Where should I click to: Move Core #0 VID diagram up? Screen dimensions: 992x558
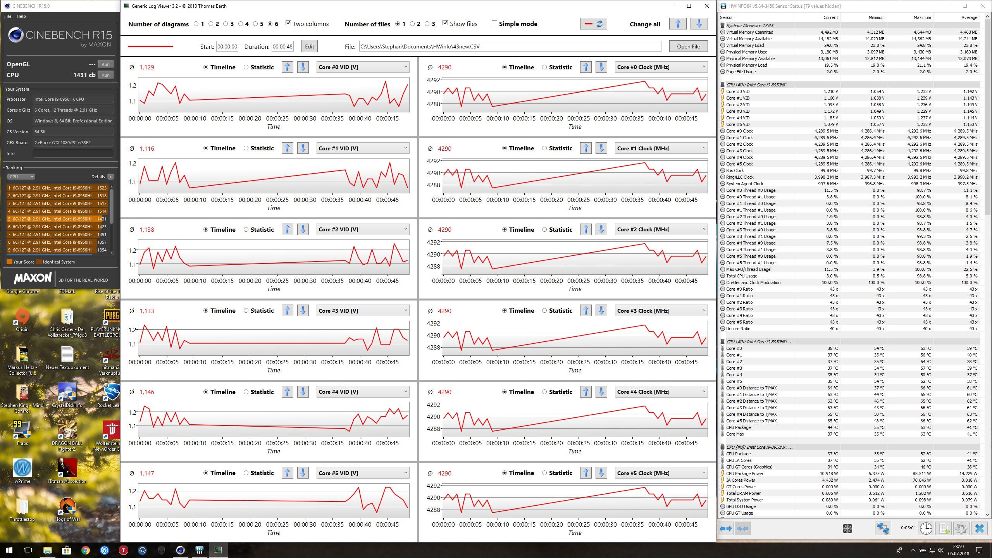(287, 67)
